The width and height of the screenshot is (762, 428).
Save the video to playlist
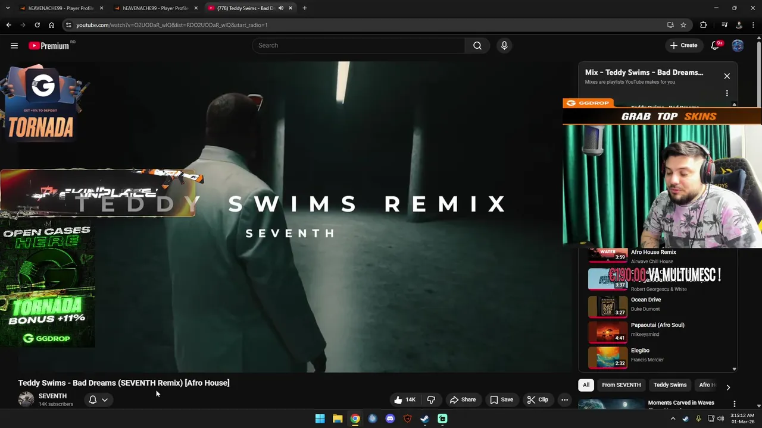point(501,399)
